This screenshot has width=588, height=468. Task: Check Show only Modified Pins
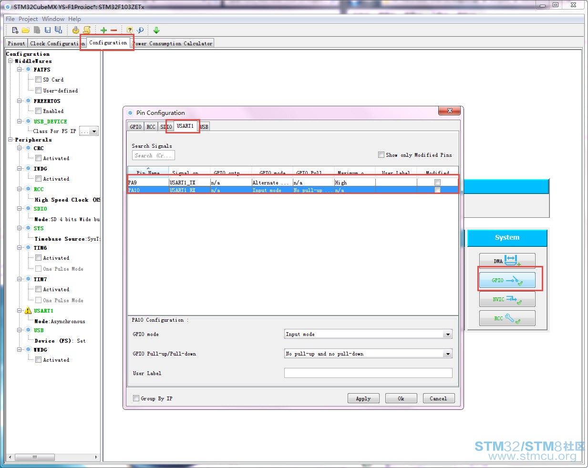(381, 155)
